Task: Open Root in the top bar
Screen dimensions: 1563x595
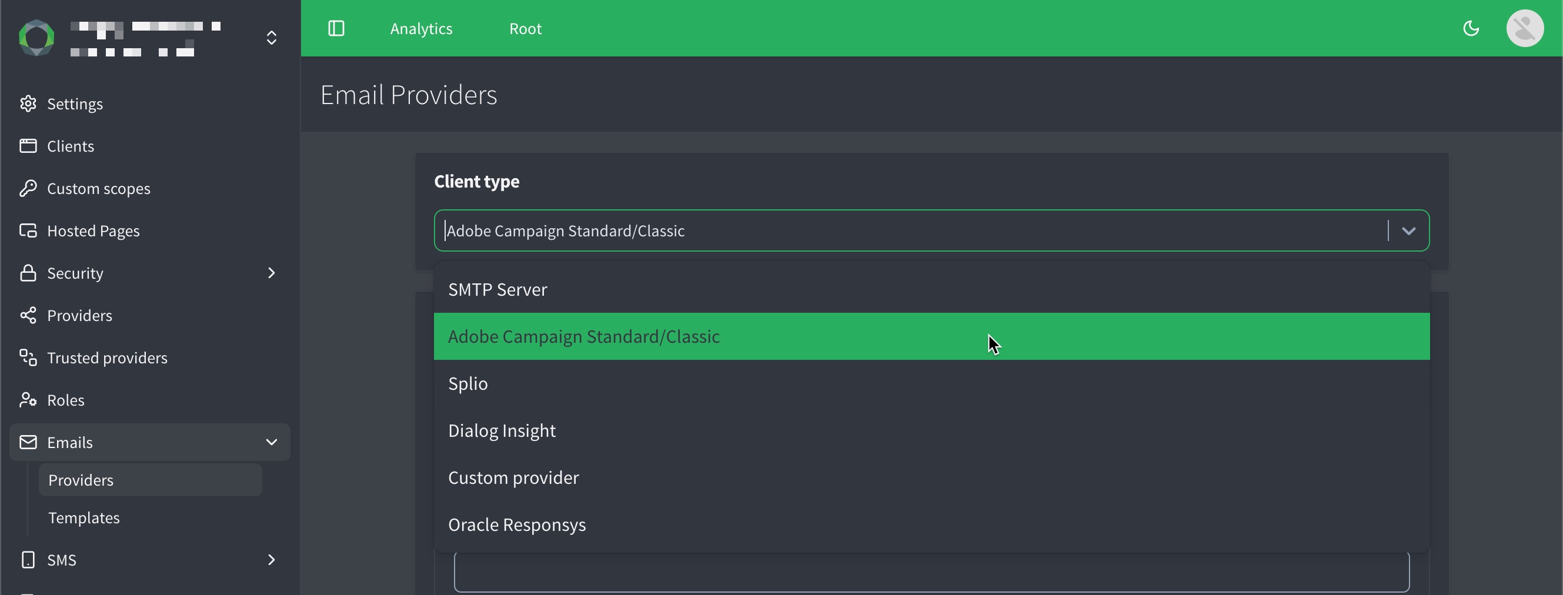Action: (x=525, y=28)
